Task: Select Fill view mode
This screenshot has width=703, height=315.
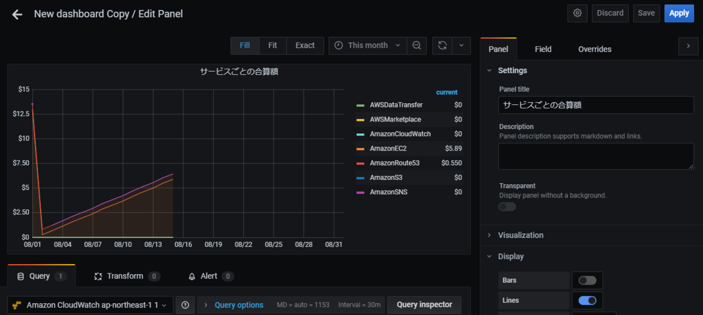Action: click(245, 45)
